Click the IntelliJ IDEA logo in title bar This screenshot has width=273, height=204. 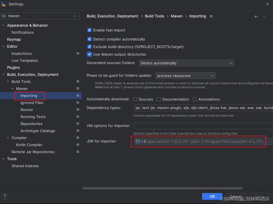pyautogui.click(x=3, y=4)
